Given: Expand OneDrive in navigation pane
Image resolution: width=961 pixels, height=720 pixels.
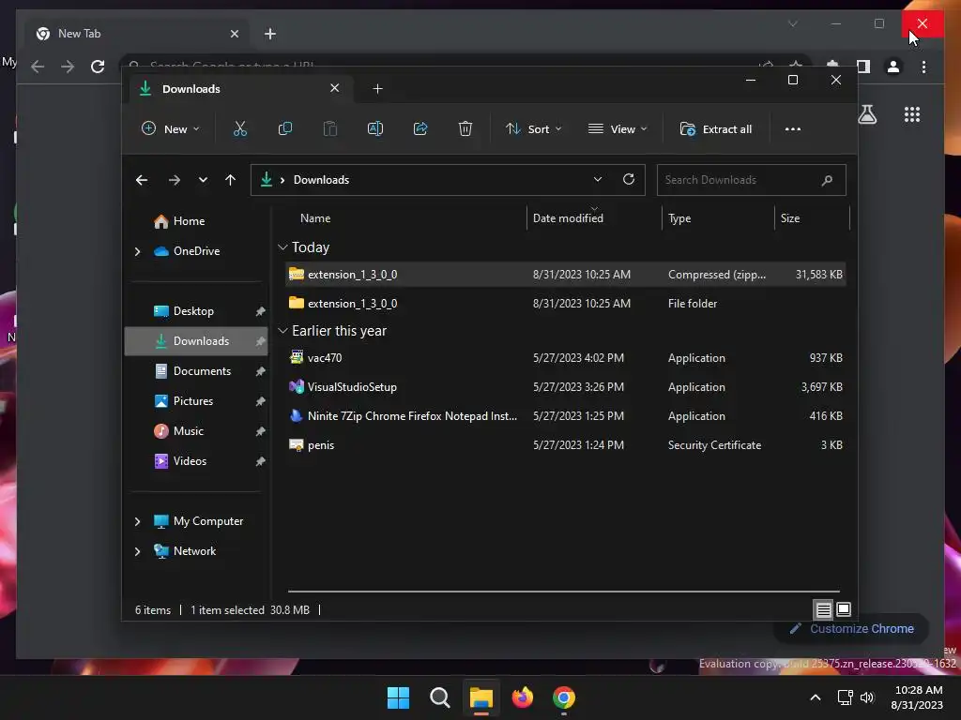Looking at the screenshot, I should click(137, 251).
